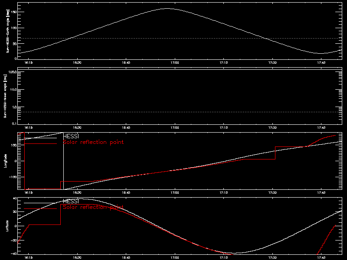
Task: Click the 1.0 tick on Sun-HESSI-Moon axis
Action: click(14, 107)
